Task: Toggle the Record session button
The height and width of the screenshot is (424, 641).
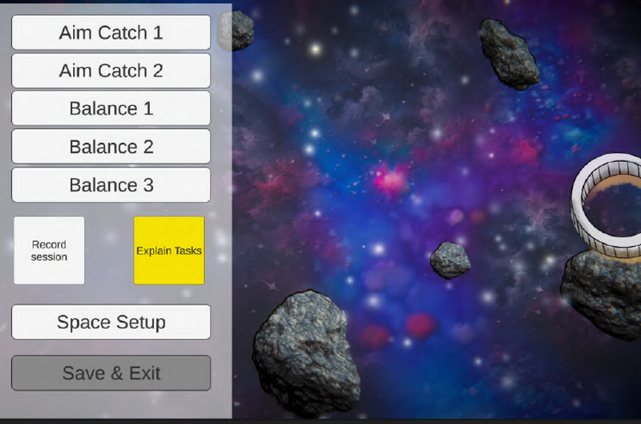Action: pyautogui.click(x=49, y=250)
